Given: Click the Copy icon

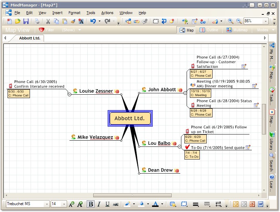Looking at the screenshot, I should (56, 21).
